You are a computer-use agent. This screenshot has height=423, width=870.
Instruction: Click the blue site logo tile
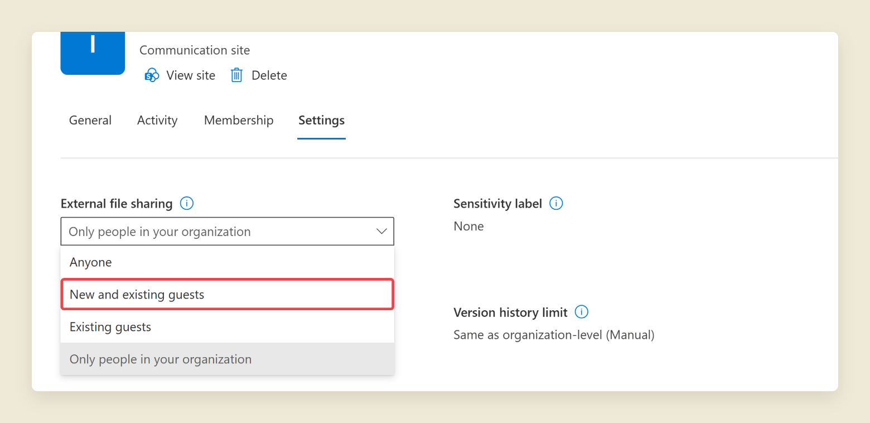[x=93, y=53]
